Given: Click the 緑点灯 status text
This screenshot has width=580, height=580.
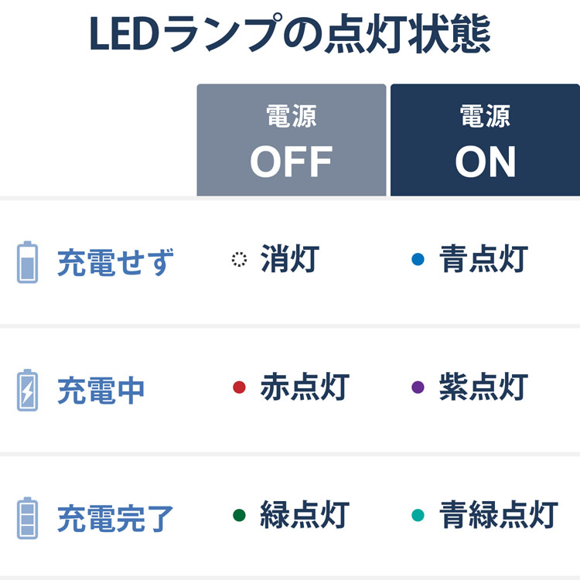Looking at the screenshot, I should click(305, 514).
